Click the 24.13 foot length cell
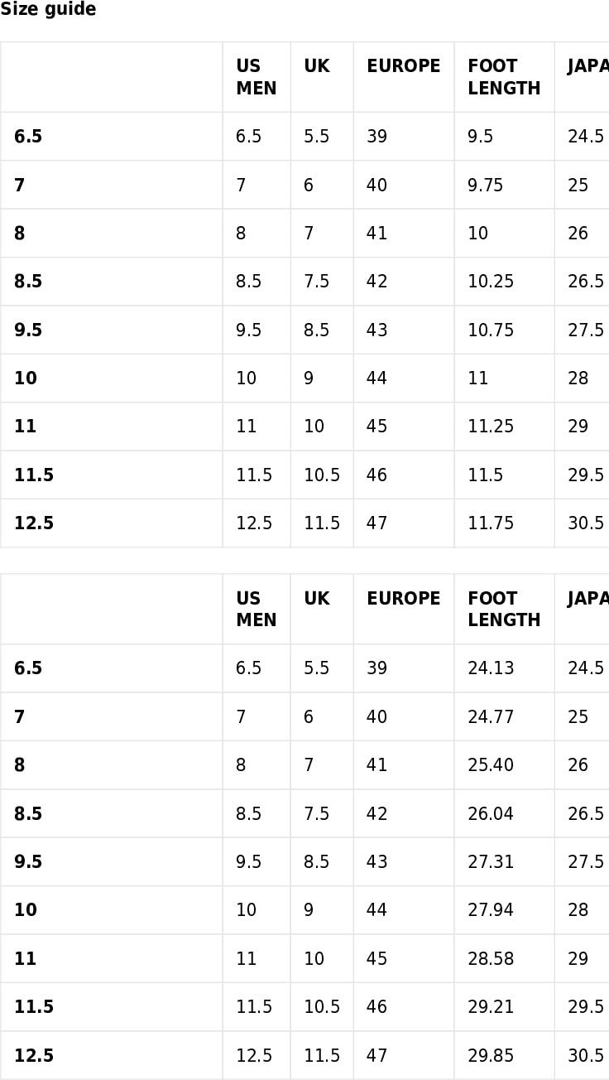This screenshot has height=1080, width=609. [x=504, y=668]
